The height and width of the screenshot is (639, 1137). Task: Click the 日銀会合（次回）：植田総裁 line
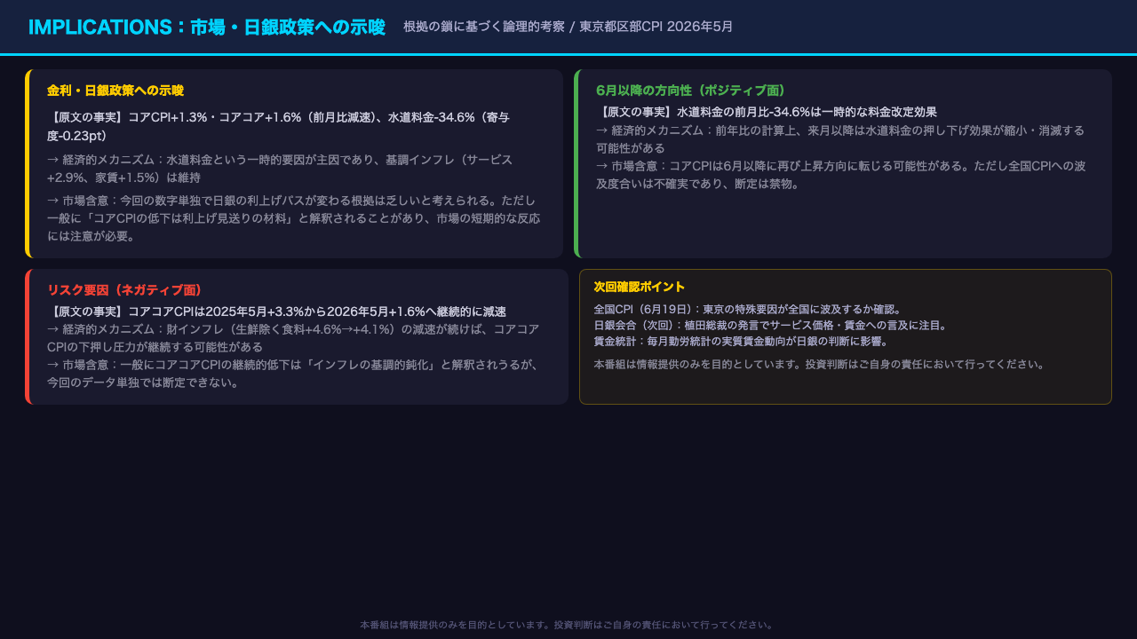[x=770, y=326]
